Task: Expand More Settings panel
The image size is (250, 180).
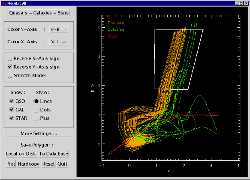Action: point(39,133)
